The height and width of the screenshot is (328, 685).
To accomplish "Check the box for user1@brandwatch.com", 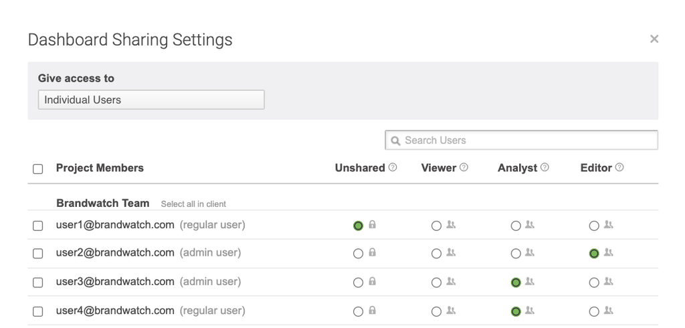I will pyautogui.click(x=38, y=226).
